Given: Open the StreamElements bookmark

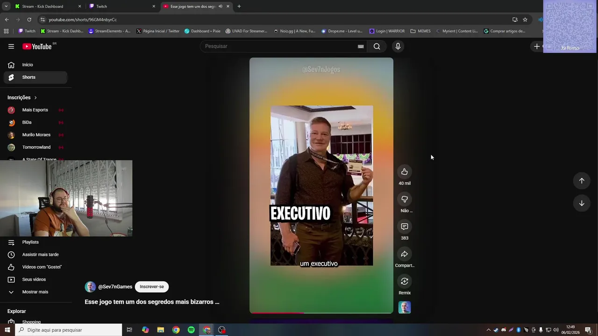Looking at the screenshot, I should click(x=110, y=31).
